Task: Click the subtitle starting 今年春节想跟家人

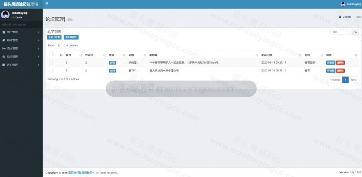Action: click(184, 63)
